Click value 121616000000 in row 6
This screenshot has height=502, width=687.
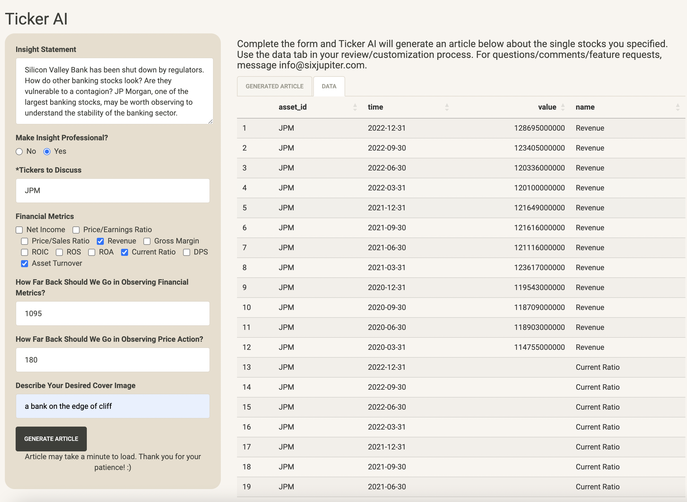click(x=540, y=228)
